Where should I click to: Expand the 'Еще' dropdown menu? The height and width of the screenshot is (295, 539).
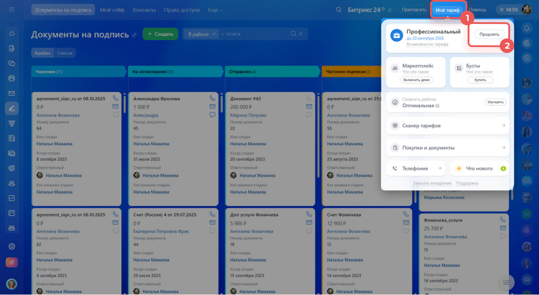click(215, 10)
